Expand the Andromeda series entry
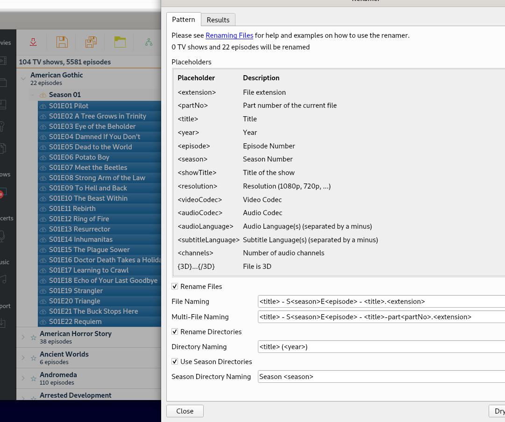The height and width of the screenshot is (422, 505). (23, 379)
